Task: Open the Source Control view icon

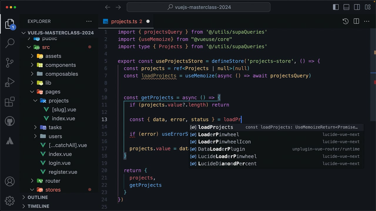Action: [x=10, y=63]
